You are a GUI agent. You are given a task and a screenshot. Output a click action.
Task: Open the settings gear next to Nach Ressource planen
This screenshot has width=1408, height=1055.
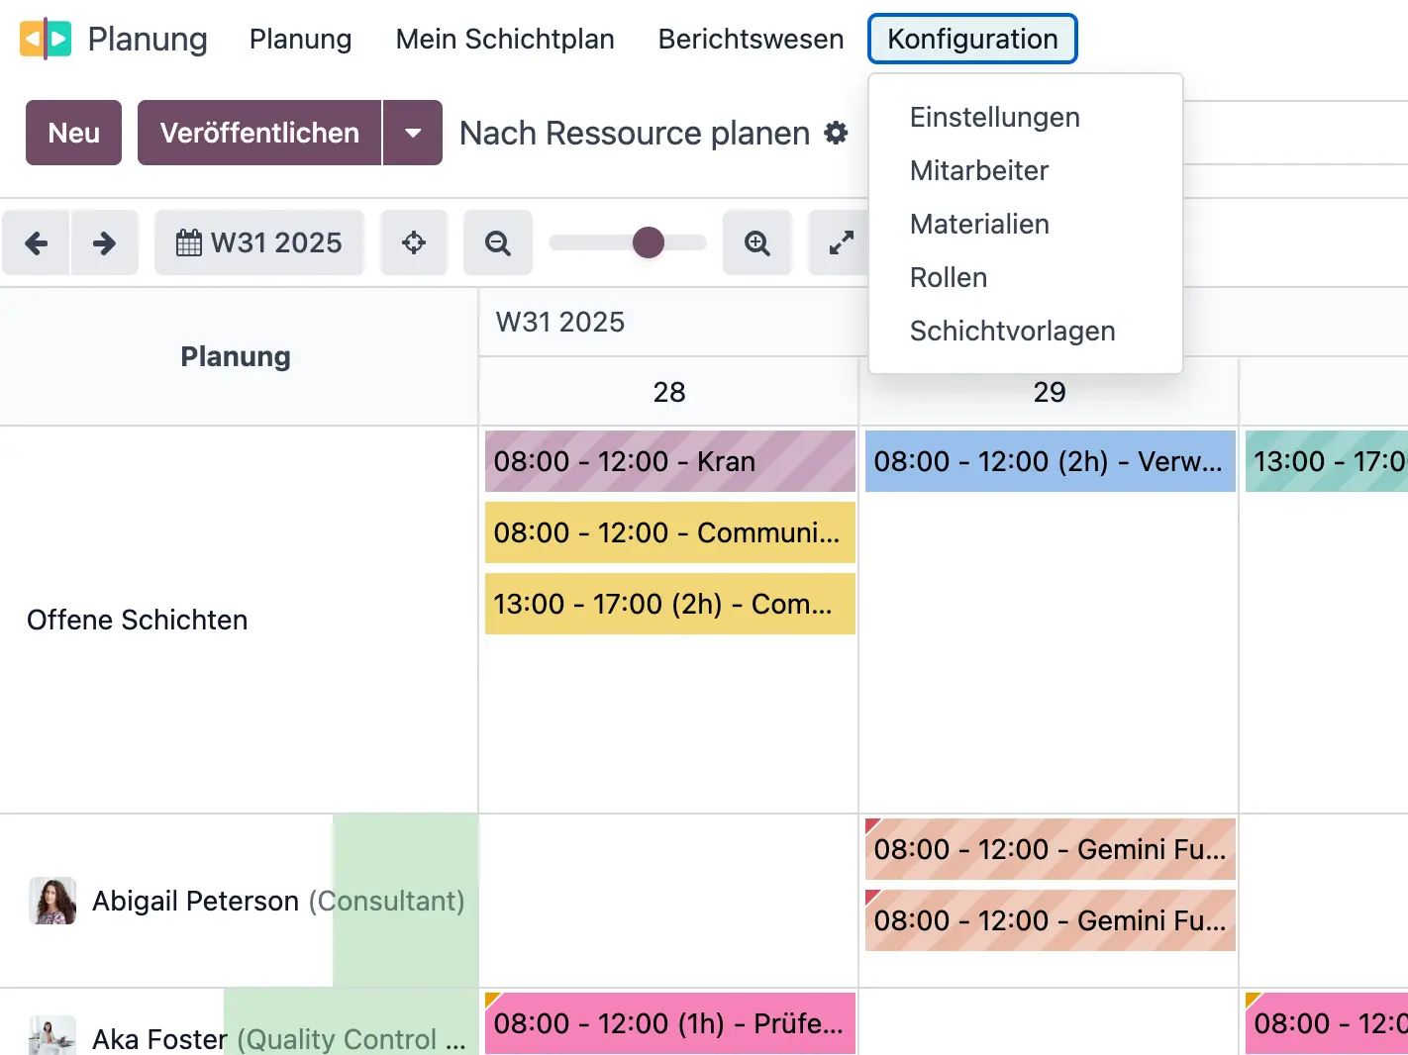click(x=837, y=133)
